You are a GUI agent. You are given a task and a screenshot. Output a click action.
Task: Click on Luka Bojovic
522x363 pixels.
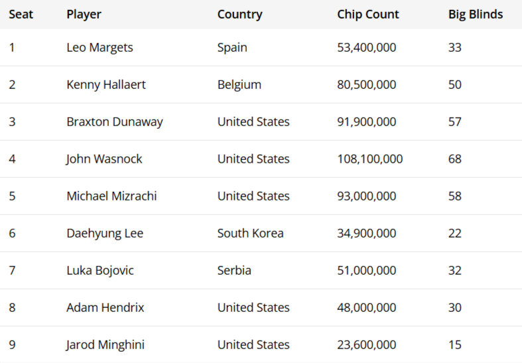[x=100, y=271]
